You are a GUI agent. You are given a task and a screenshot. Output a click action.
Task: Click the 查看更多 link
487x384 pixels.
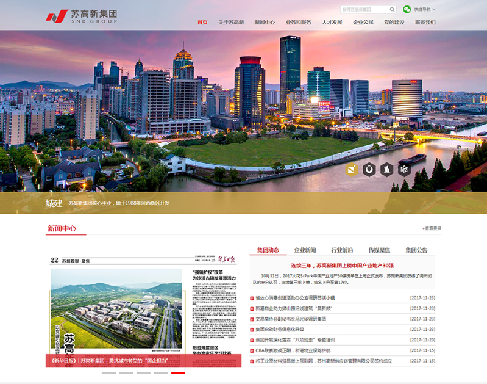(432, 228)
